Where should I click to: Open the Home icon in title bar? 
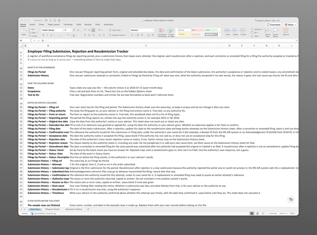tap(51, 20)
